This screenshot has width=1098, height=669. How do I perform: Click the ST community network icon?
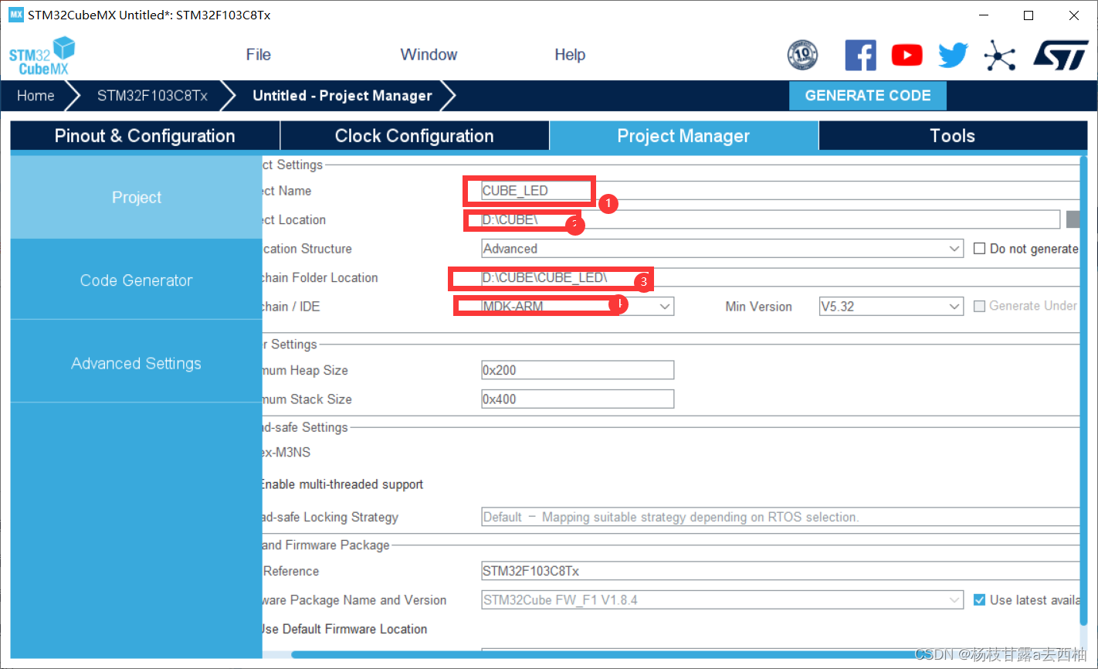(x=999, y=55)
